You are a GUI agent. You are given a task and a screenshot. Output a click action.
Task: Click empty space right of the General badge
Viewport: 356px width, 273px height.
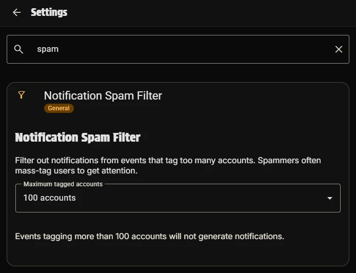click(x=205, y=108)
